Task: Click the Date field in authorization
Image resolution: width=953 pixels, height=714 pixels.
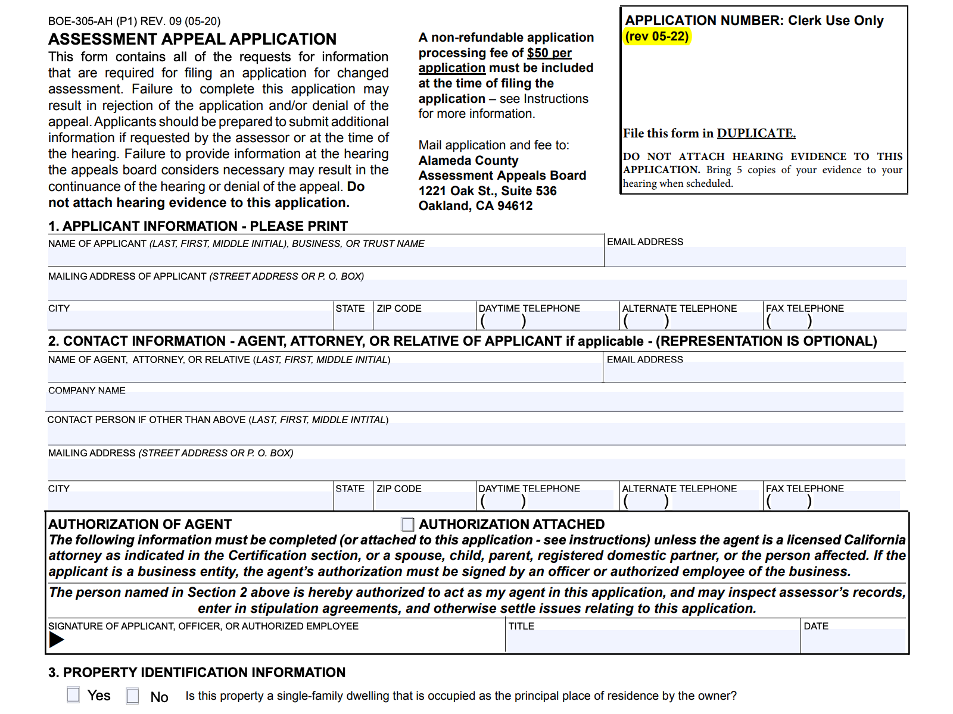Action: 854,641
